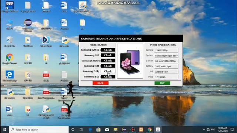Open the Windows Start menu
This screenshot has height=133, width=237.
(x=5, y=130)
